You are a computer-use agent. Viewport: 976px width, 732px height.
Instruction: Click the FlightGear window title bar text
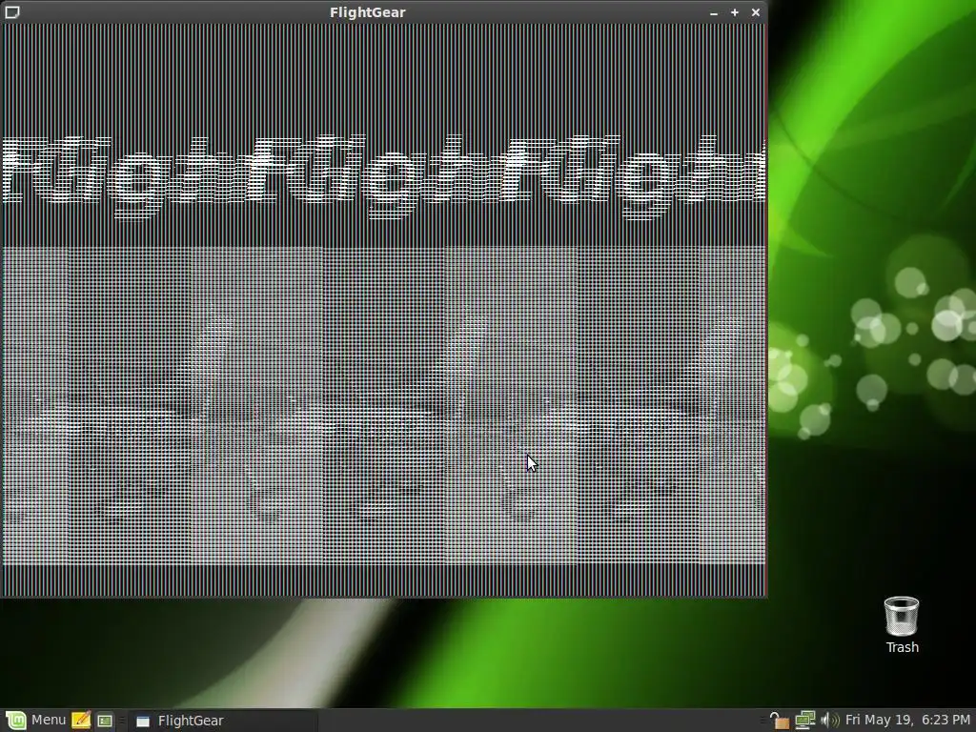367,12
